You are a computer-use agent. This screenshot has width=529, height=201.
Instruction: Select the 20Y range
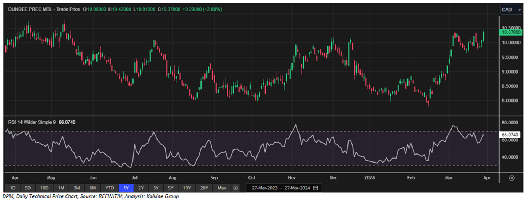tap(204, 188)
